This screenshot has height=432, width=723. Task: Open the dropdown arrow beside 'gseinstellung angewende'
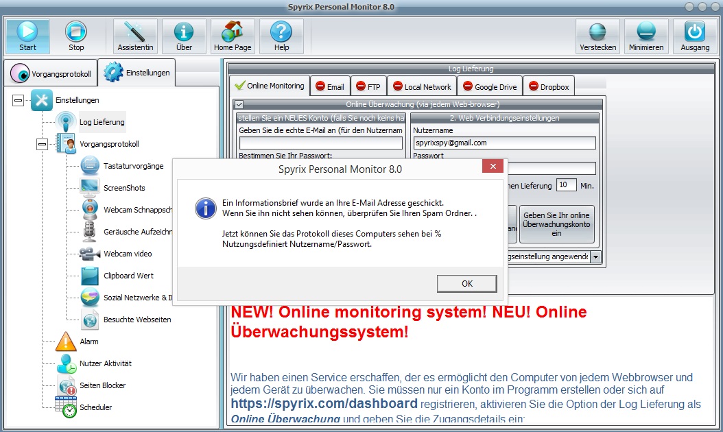point(595,257)
